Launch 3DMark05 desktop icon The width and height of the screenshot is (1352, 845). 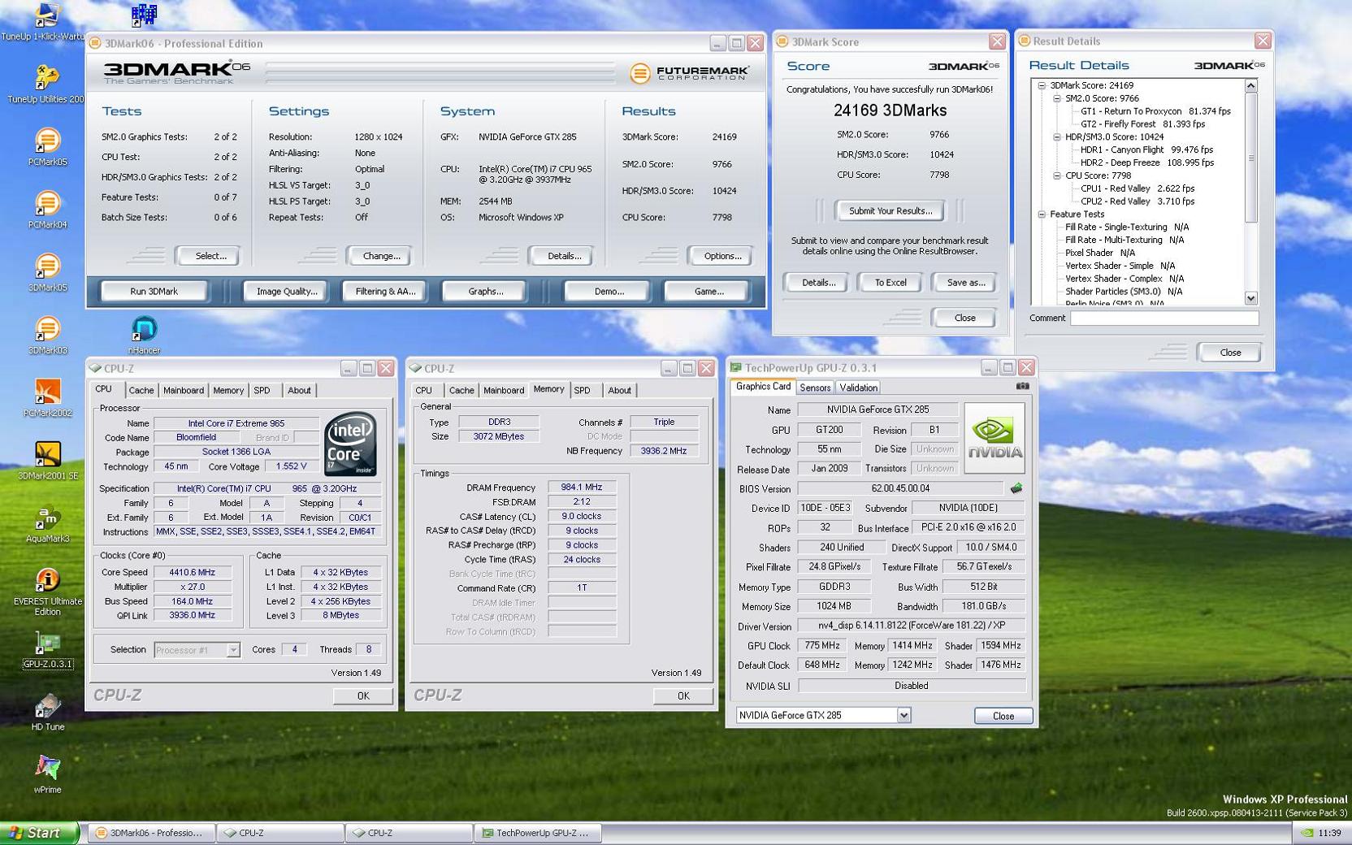[x=47, y=272]
